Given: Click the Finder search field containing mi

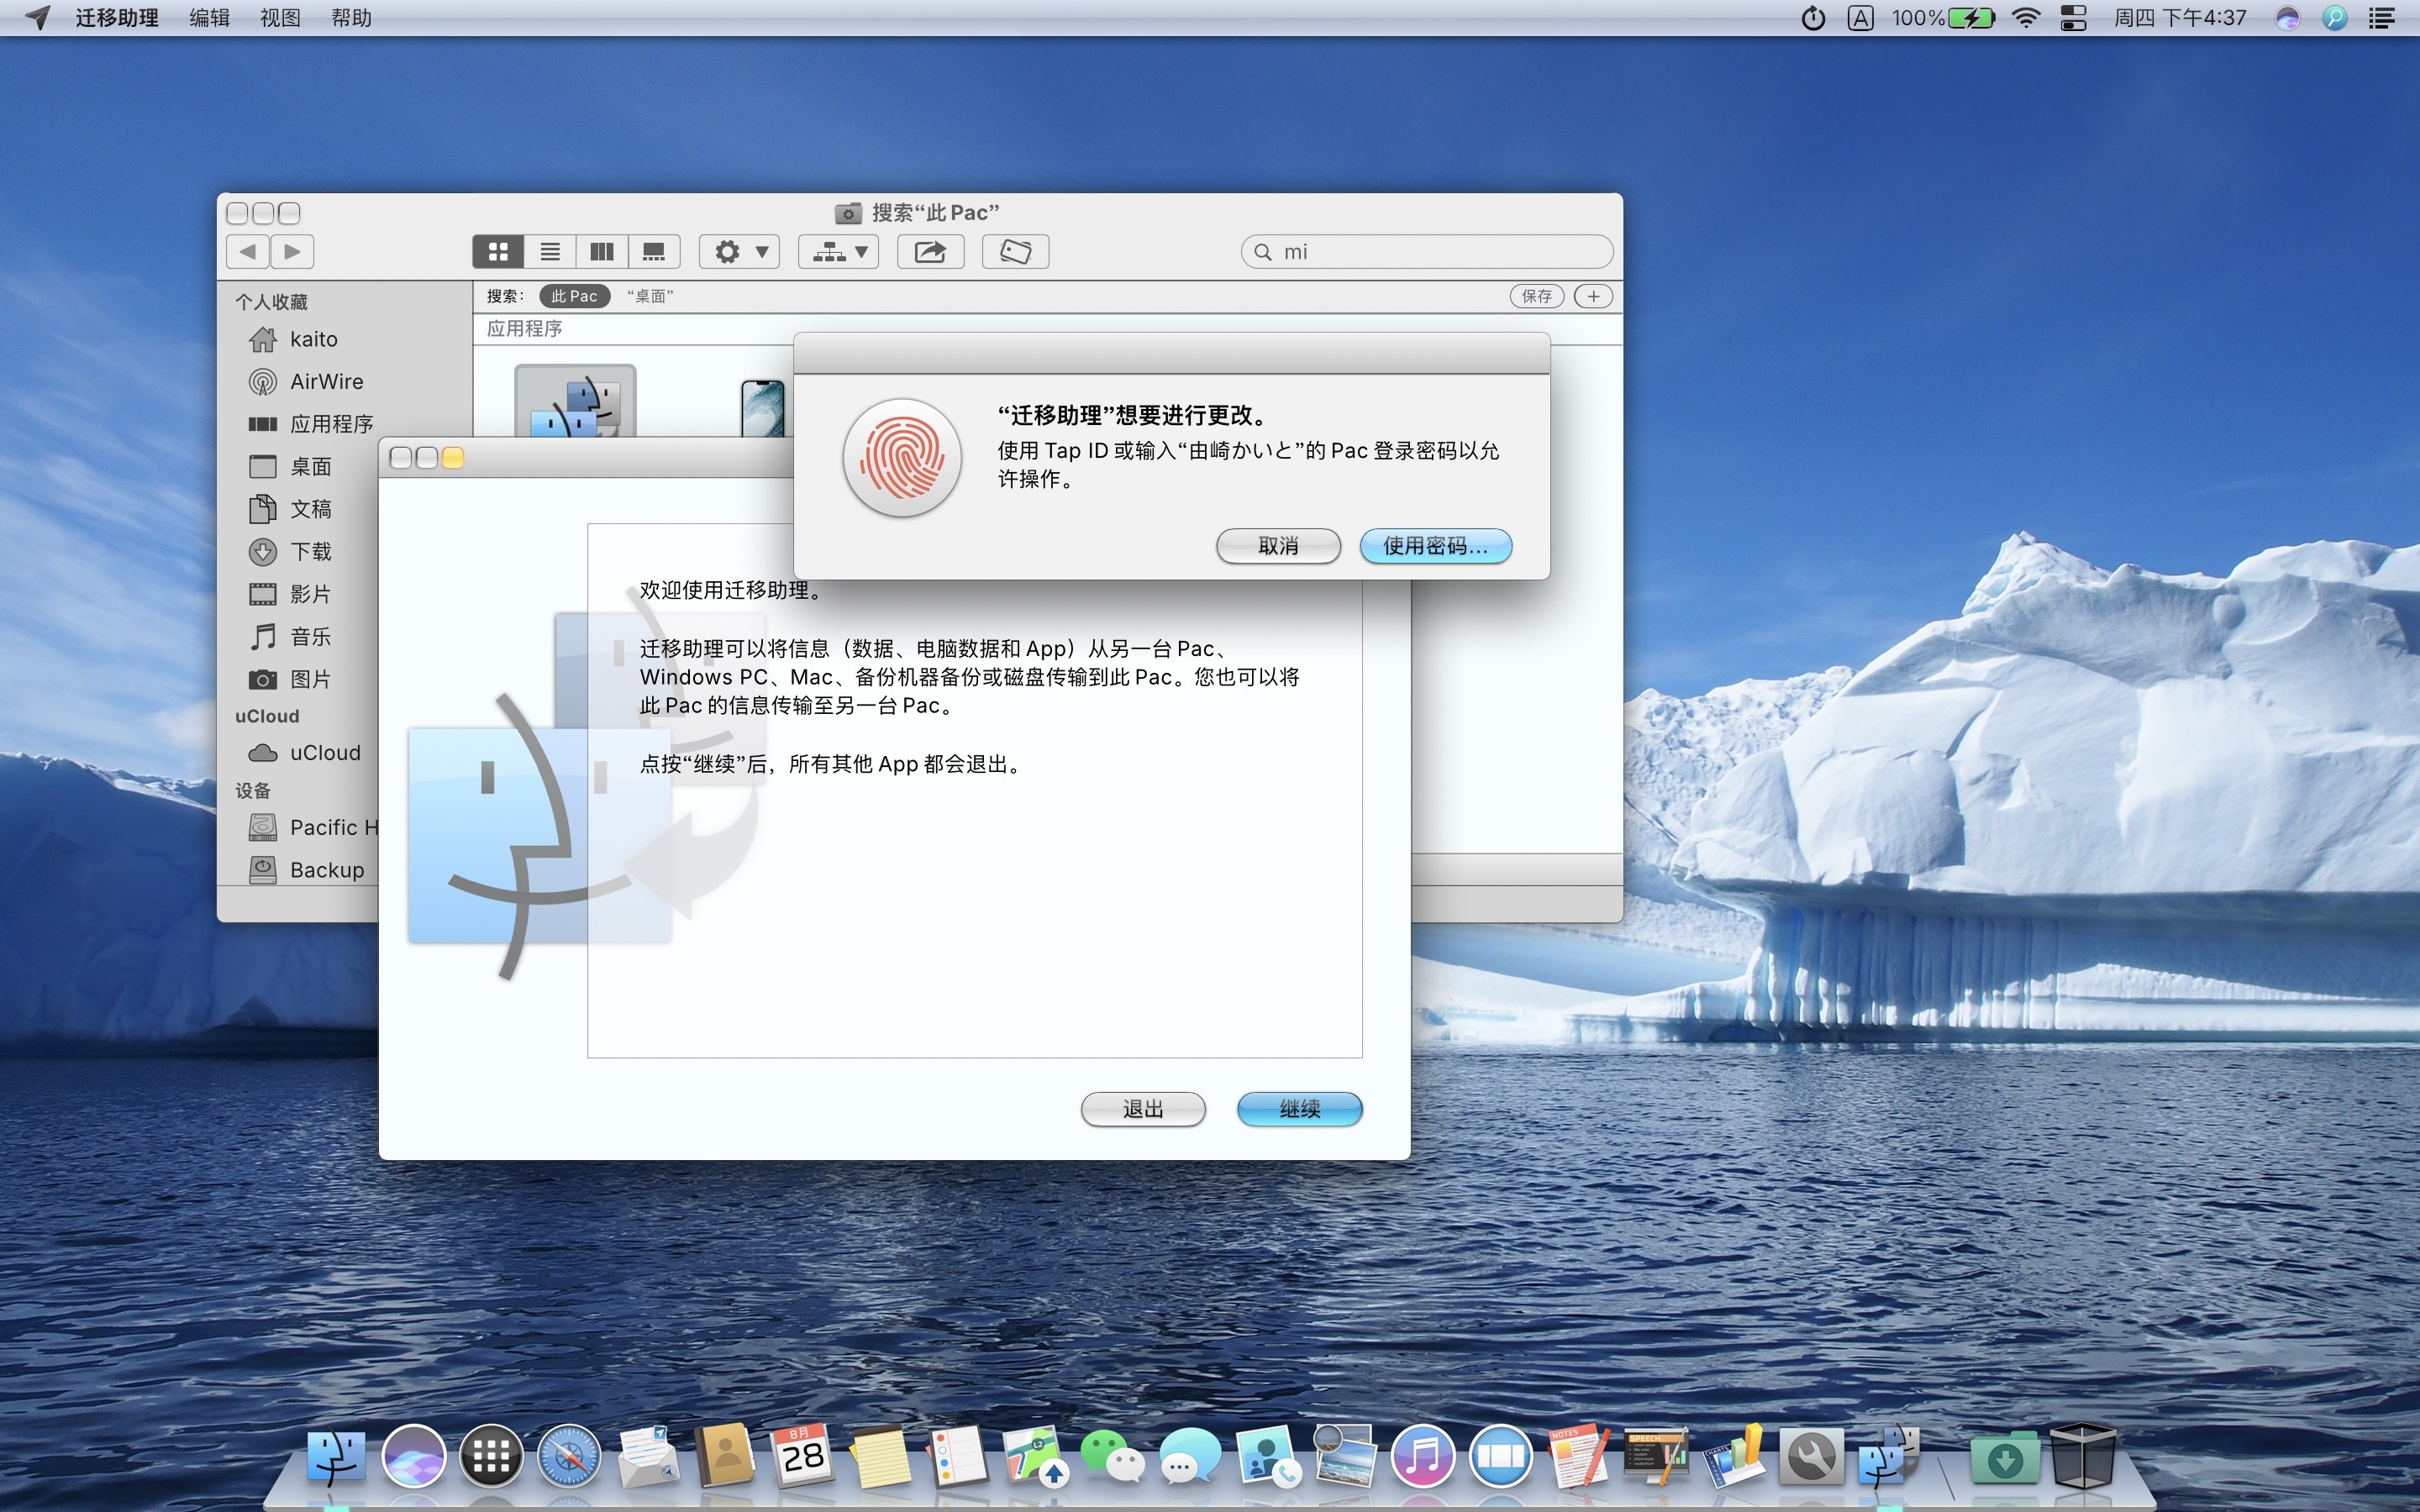Looking at the screenshot, I should 1427,251.
